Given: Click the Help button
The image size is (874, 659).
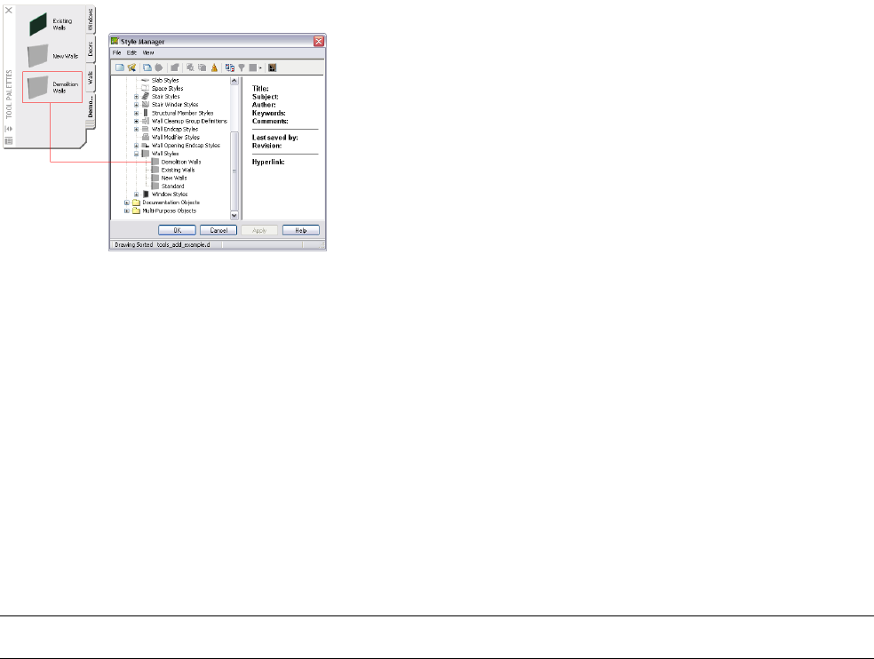Looking at the screenshot, I should (x=301, y=230).
